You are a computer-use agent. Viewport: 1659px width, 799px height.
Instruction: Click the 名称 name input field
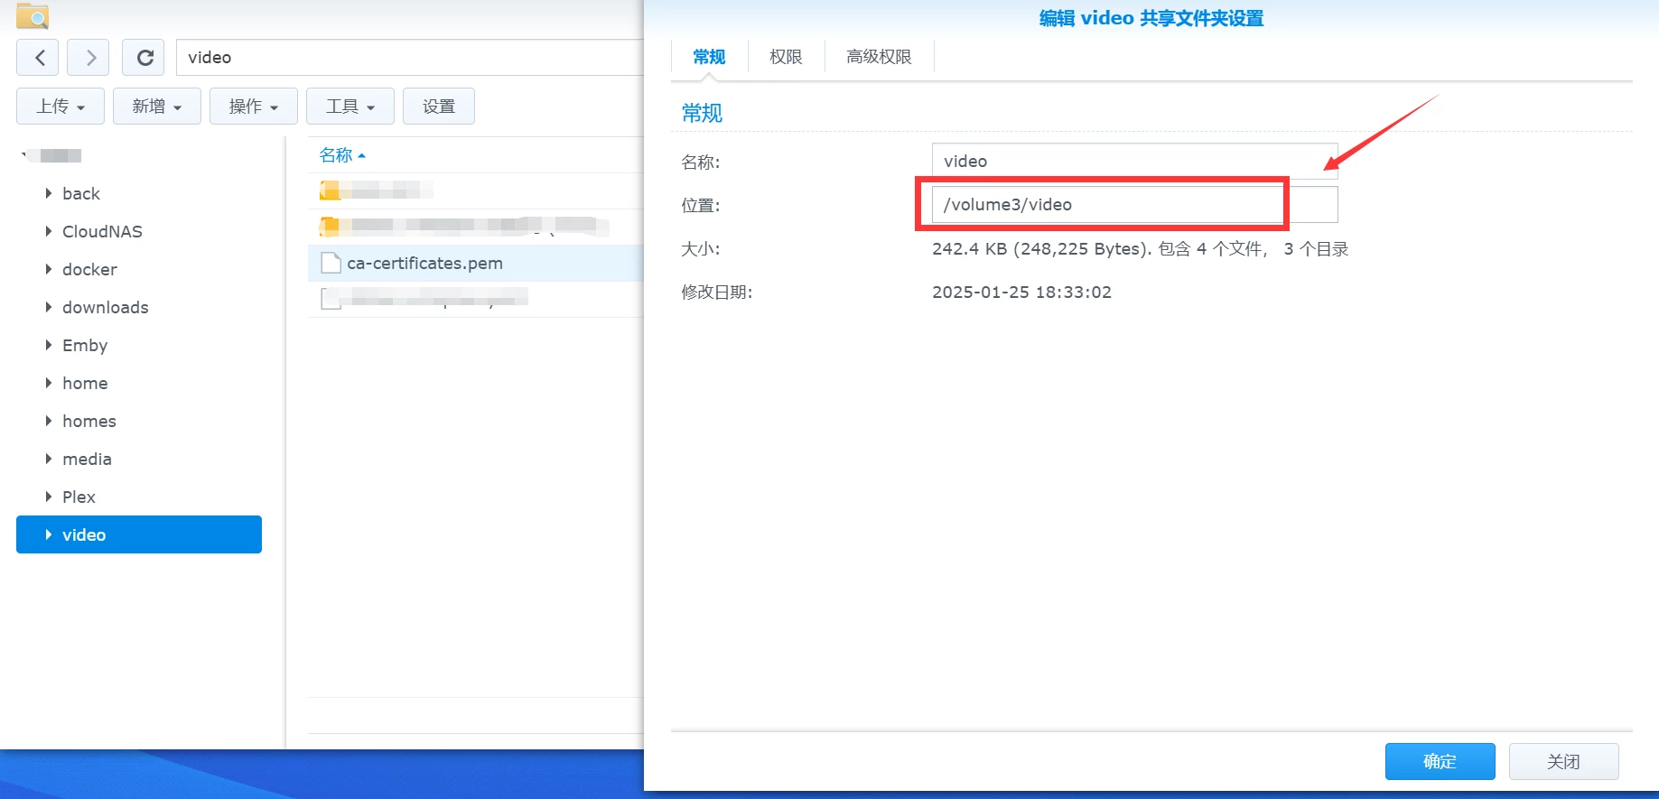tap(1133, 161)
